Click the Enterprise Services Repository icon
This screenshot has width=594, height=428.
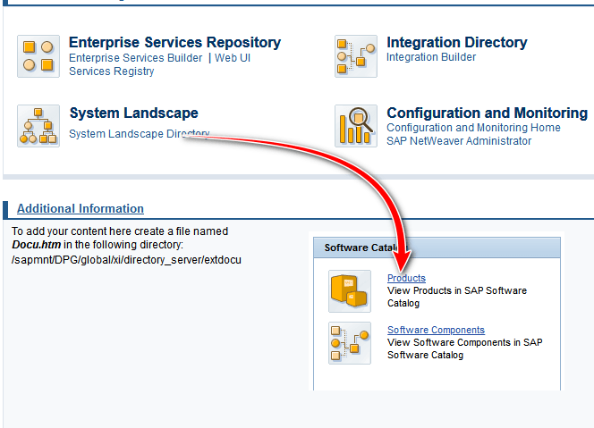click(x=38, y=56)
